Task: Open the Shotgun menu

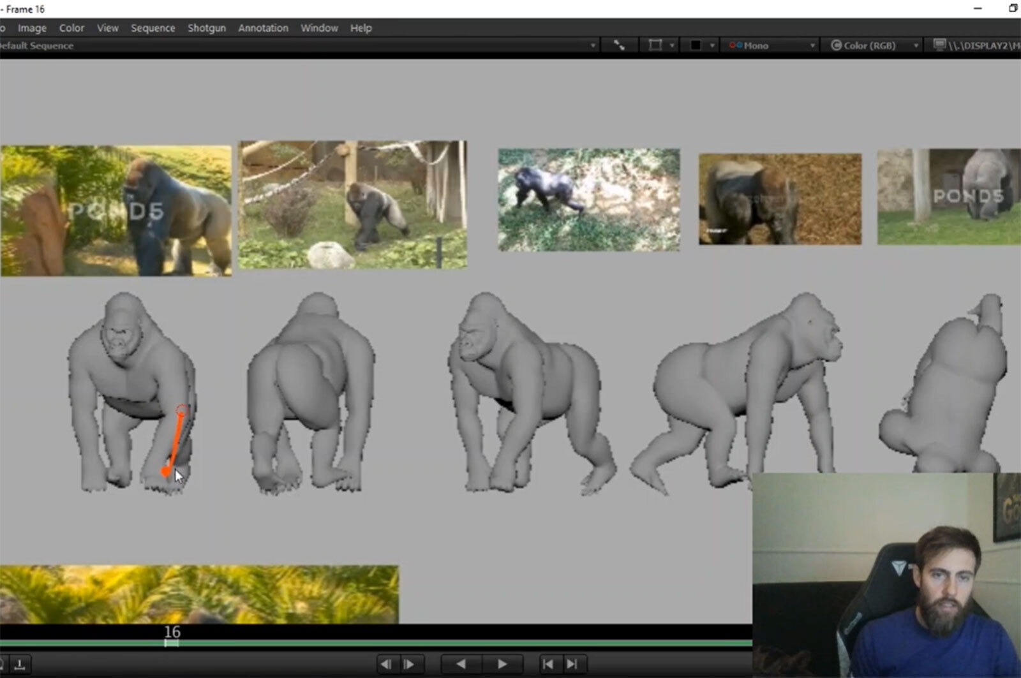Action: pos(207,28)
